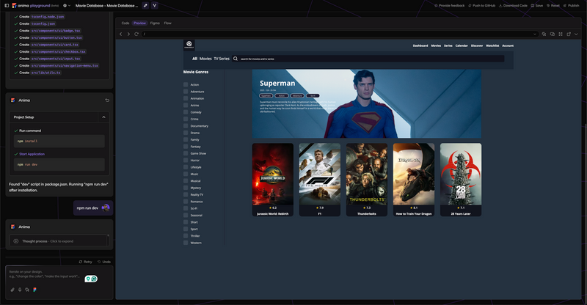
Task: Expand the preview toolbar chevron
Action: click(x=576, y=34)
